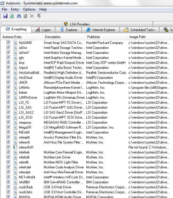Uncheck the LMIRfsDriver entry checkbox
The width and height of the screenshot is (173, 198).
coord(8,97)
